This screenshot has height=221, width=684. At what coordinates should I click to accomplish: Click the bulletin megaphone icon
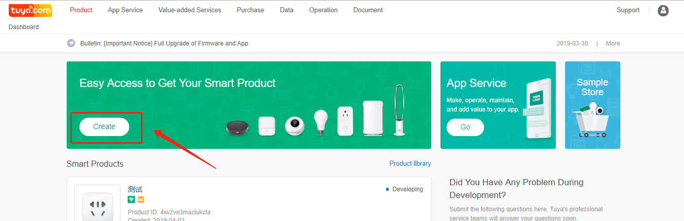coord(71,43)
